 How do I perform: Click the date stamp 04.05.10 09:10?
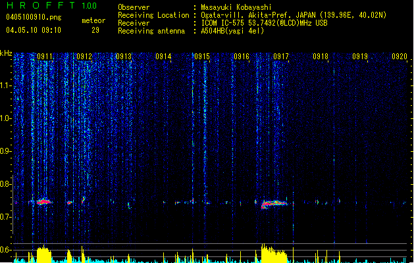point(34,30)
